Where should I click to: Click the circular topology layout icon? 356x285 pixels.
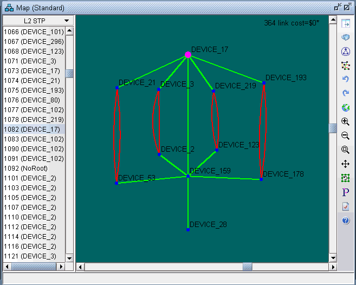[346, 51]
